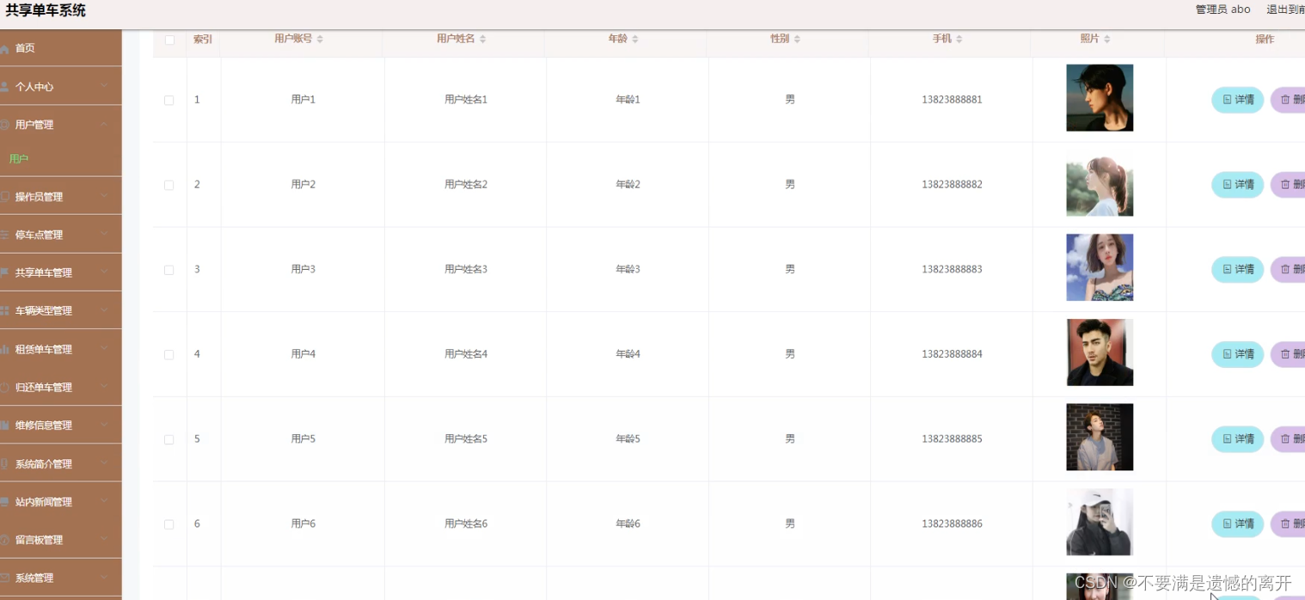
Task: Click the envelope icon beside 系统管理
Action: (4, 578)
